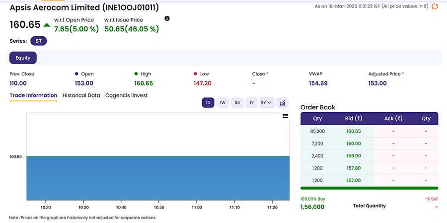Click the Ask (₹) column header
This screenshot has height=223, width=447.
click(x=393, y=119)
